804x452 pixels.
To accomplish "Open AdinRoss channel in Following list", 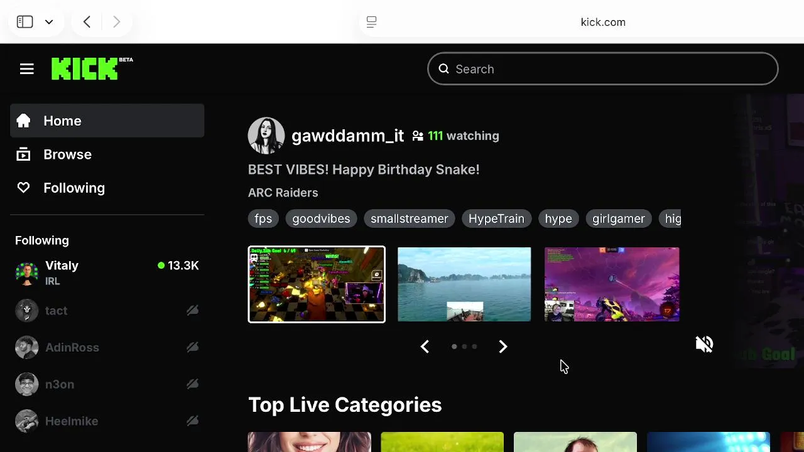I will [107, 347].
